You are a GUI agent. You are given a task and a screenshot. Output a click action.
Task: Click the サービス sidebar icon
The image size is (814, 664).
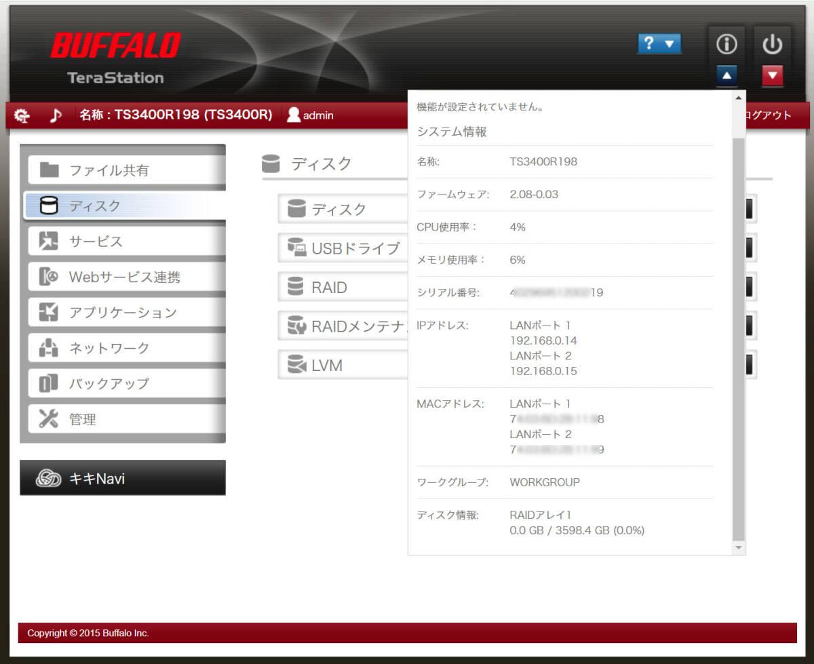49,241
